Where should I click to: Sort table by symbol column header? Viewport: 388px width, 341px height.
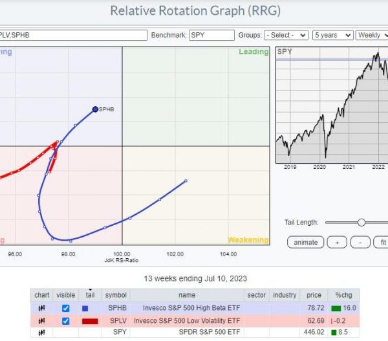pos(116,295)
